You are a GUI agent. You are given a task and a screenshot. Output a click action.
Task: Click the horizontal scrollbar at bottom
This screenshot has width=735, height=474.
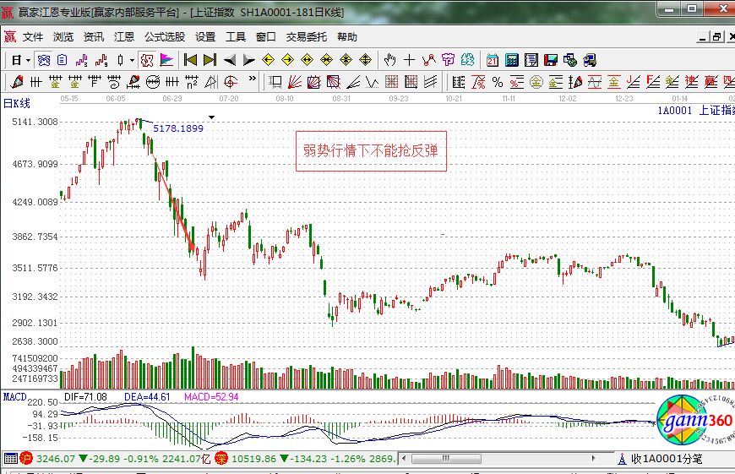coord(507,459)
